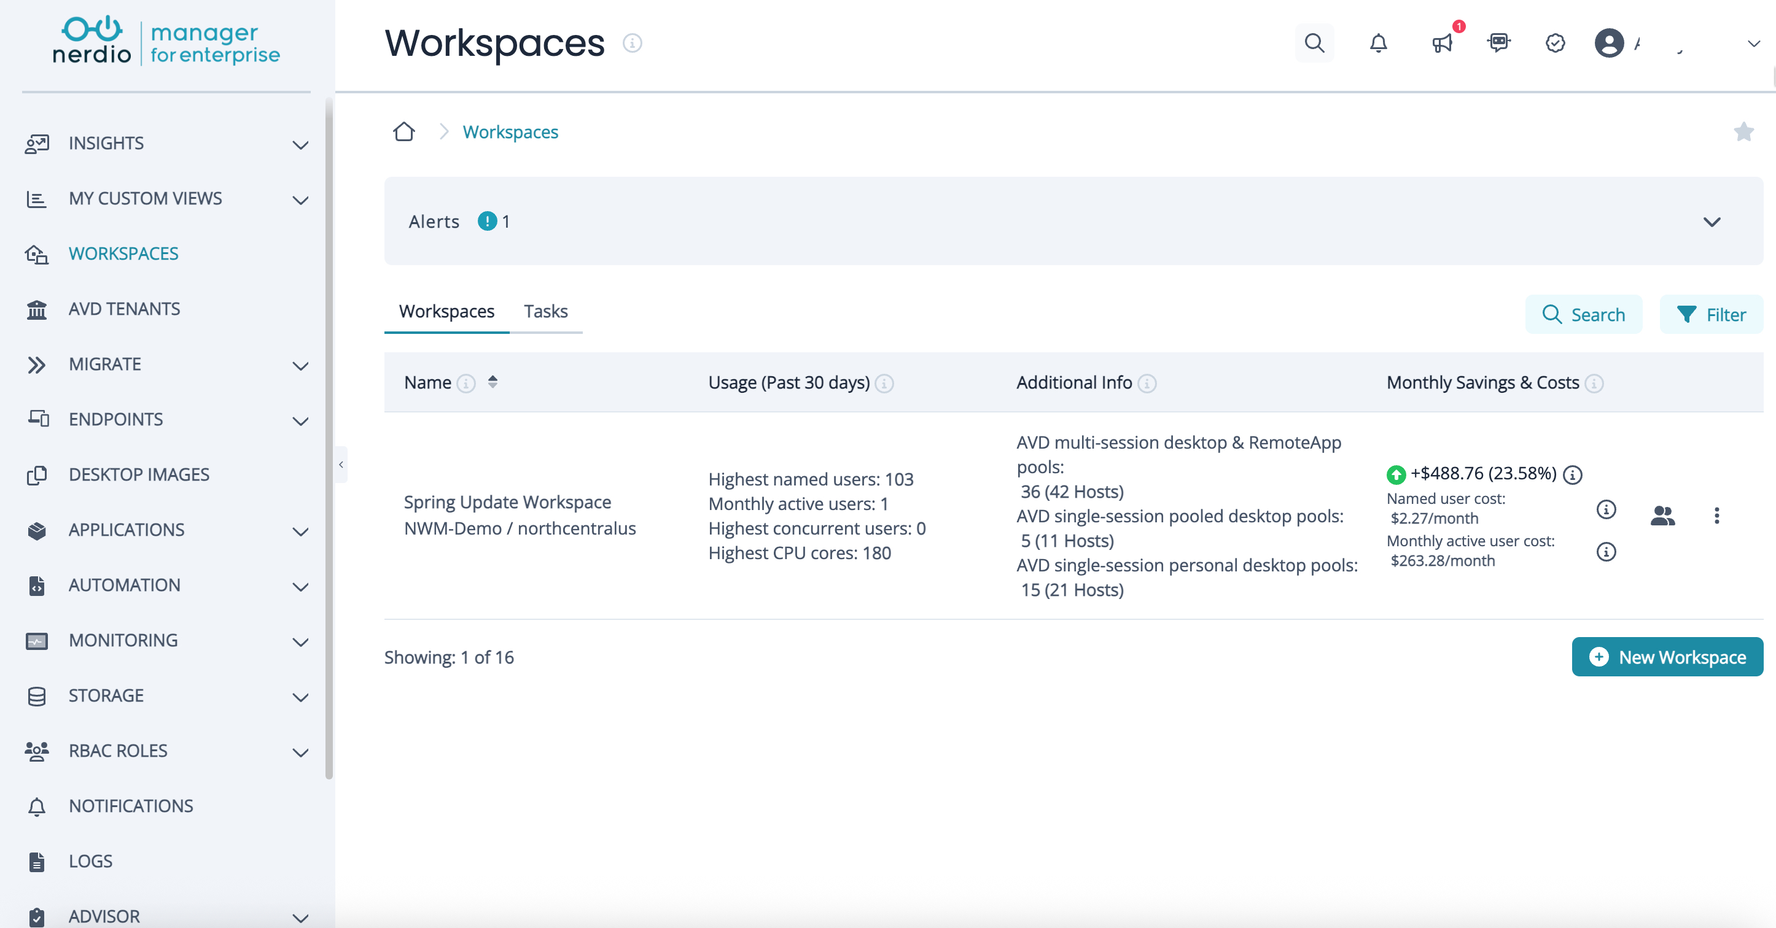Go home via breadcrumb house icon
Viewport: 1776px width, 928px height.
404,131
